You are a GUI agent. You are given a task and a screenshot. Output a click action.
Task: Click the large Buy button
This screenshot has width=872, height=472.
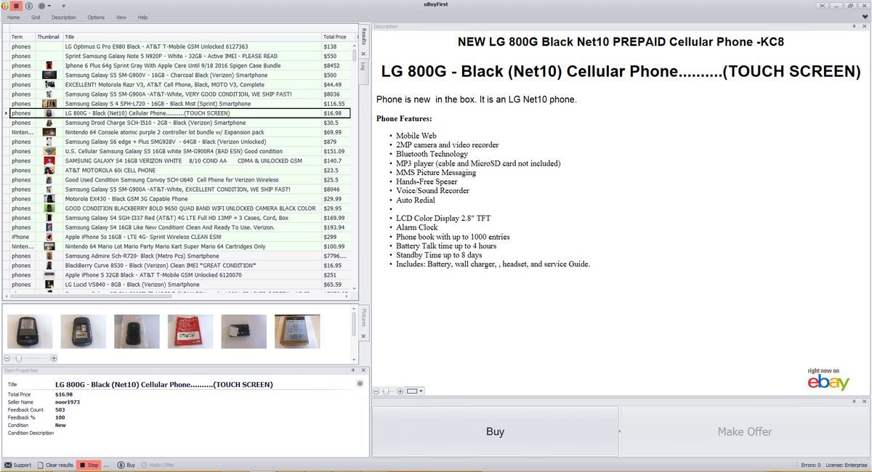[495, 431]
